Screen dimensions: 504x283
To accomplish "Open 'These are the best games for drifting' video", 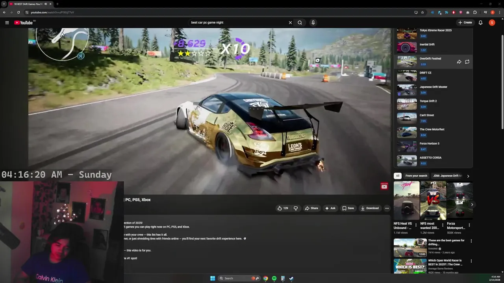I will (x=410, y=248).
